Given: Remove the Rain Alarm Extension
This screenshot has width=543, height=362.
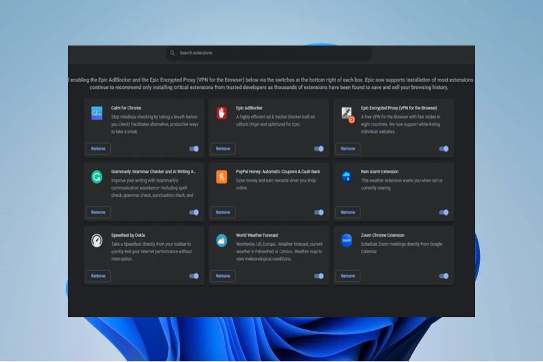Looking at the screenshot, I should 348,213.
